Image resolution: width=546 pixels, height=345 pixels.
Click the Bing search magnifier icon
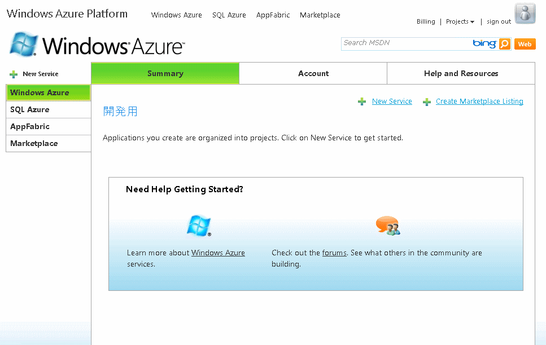click(x=504, y=44)
